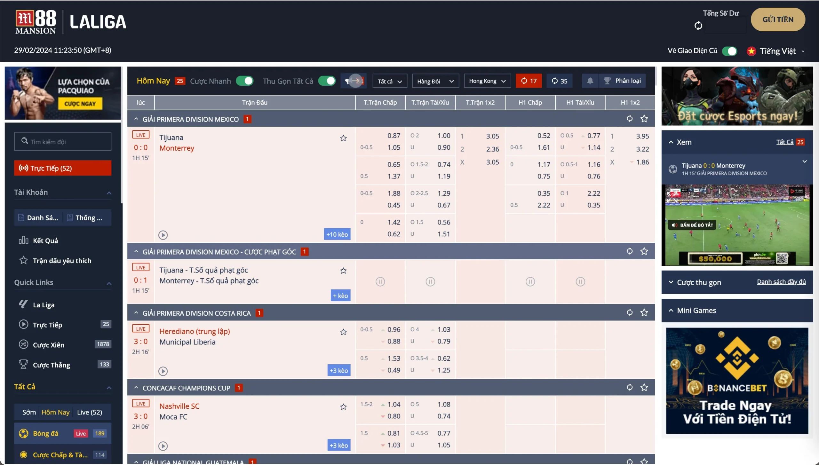Open Cược Chấp & Tà... bet type
Viewport: 819px width, 465px height.
pos(63,454)
